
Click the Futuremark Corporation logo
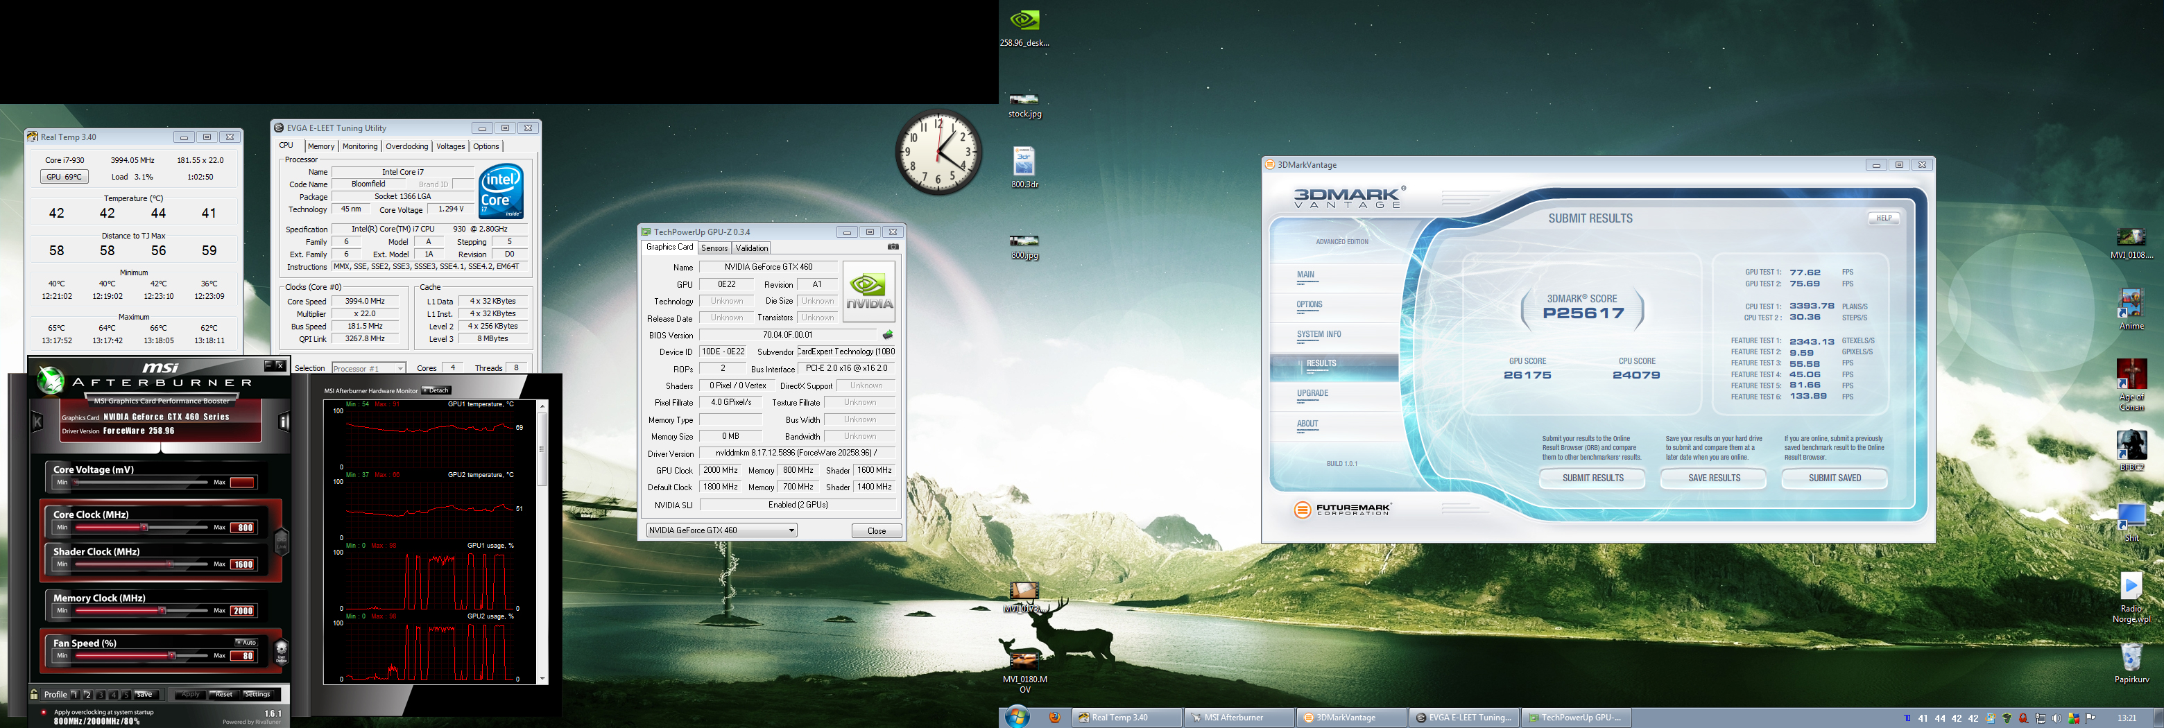(1342, 510)
